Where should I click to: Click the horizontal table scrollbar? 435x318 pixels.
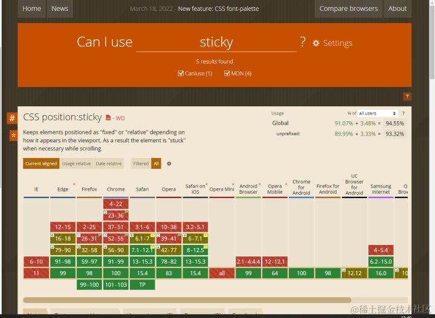pos(187,300)
